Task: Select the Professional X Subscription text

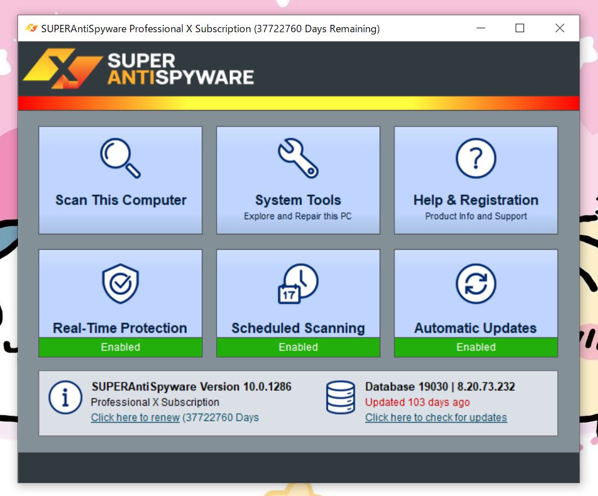Action: [155, 402]
